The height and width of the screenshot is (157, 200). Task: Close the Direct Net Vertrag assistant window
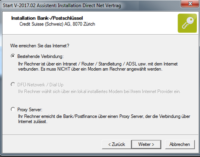[x=190, y=4]
